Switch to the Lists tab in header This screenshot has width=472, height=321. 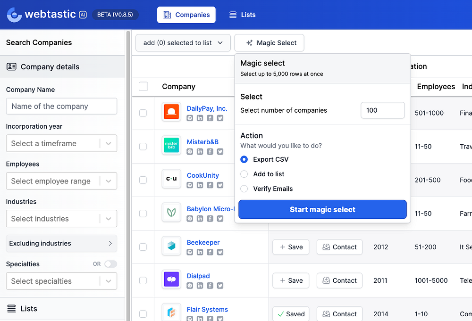pos(242,15)
